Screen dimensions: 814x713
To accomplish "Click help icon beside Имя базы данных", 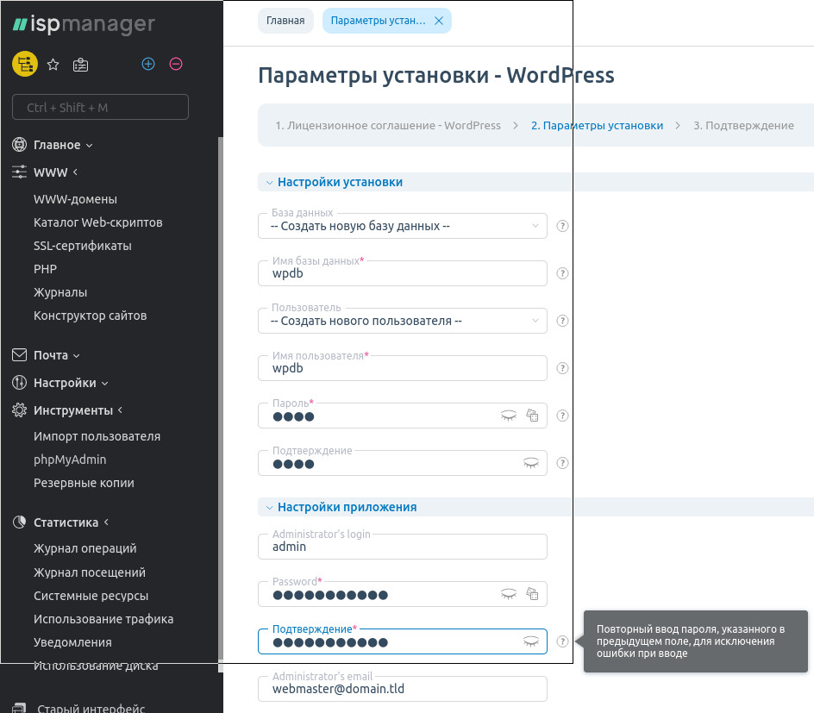I will click(x=562, y=273).
